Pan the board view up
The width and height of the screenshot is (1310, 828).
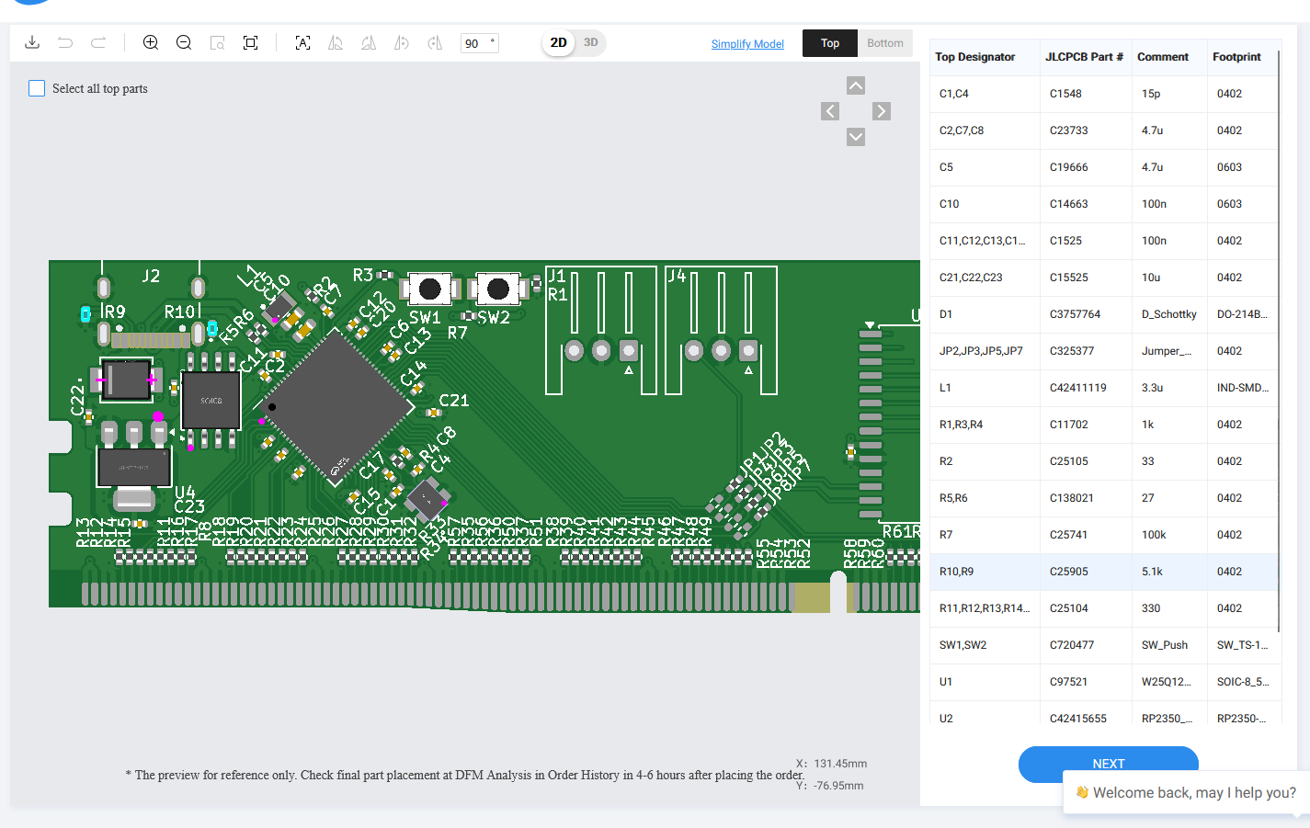click(856, 85)
